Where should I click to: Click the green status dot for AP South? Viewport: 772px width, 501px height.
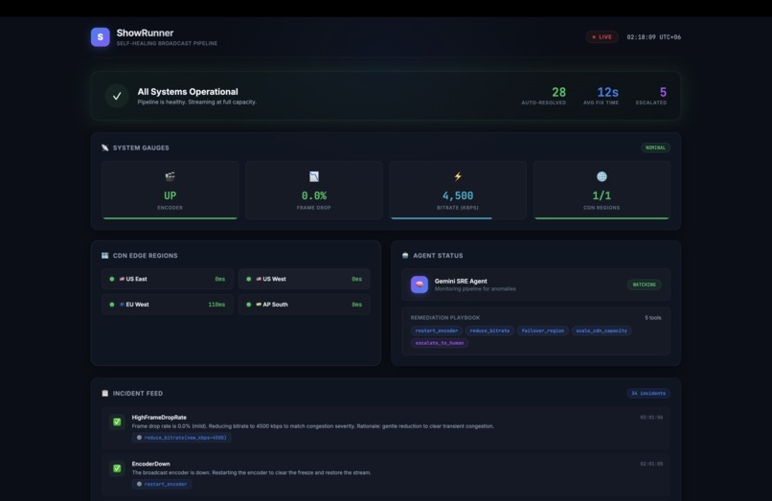click(x=249, y=305)
